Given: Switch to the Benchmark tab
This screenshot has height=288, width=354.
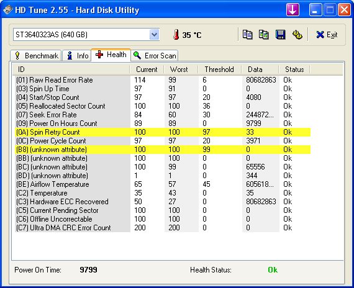Looking at the screenshot, I should click(36, 55).
